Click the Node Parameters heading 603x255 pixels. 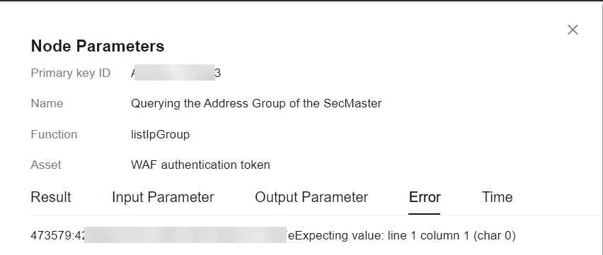[x=97, y=46]
